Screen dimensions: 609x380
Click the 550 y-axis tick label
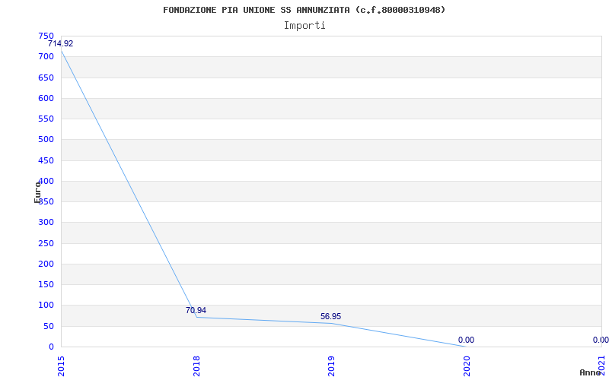(46, 119)
